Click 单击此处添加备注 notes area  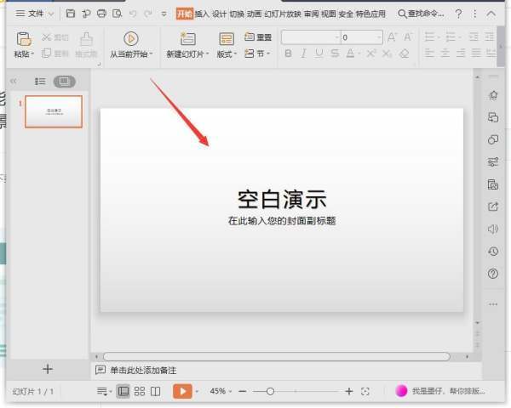(x=142, y=370)
